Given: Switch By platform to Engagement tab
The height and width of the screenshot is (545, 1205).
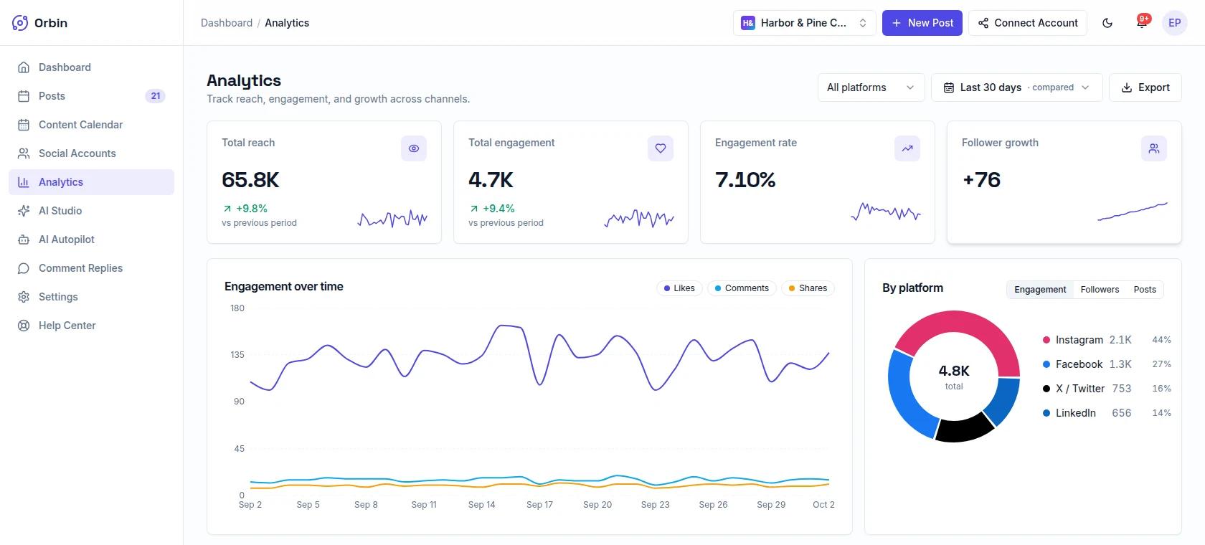Looking at the screenshot, I should (x=1040, y=290).
